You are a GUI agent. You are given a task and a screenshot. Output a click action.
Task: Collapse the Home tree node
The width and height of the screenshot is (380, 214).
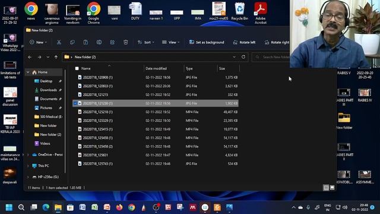pyautogui.click(x=28, y=73)
